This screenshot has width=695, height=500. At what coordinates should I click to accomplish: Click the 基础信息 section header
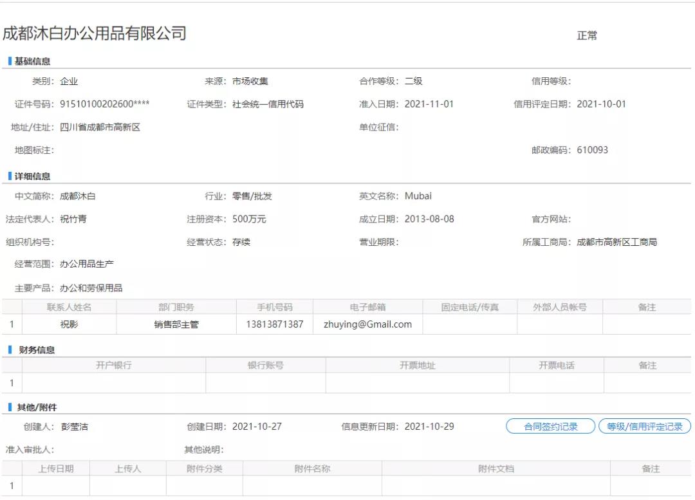[x=32, y=62]
